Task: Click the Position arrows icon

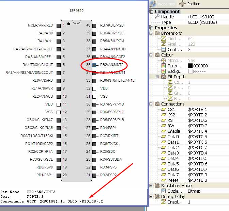Action: (x=182, y=4)
